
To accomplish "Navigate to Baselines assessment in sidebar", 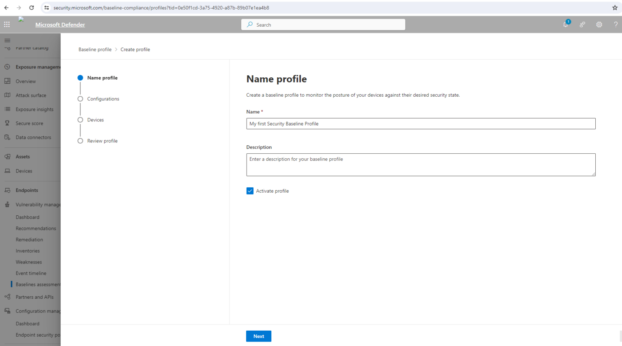I will point(38,284).
